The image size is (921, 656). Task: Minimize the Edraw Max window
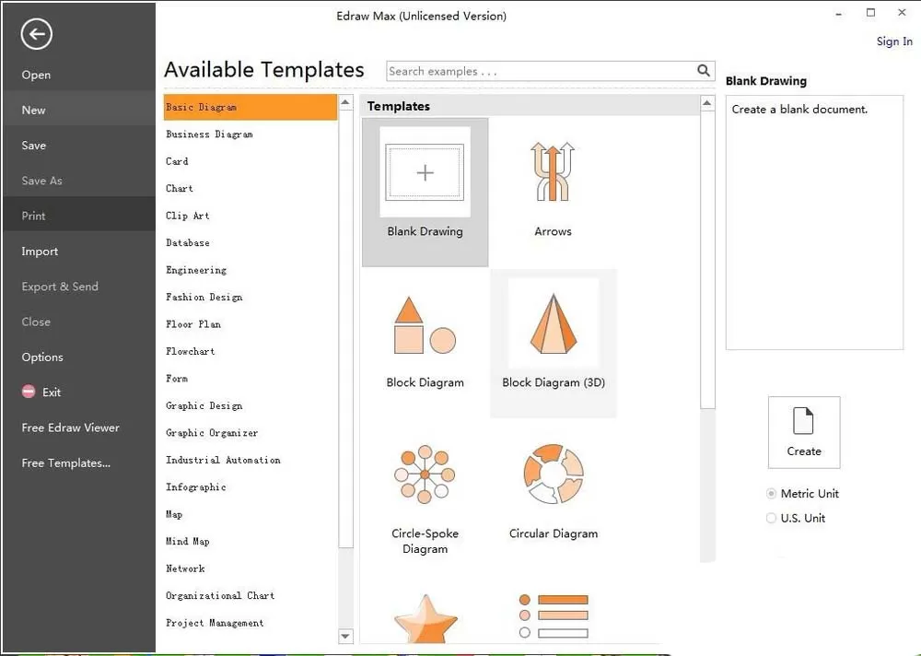pos(839,13)
